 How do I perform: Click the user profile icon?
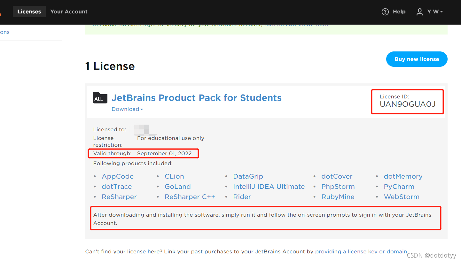point(420,12)
